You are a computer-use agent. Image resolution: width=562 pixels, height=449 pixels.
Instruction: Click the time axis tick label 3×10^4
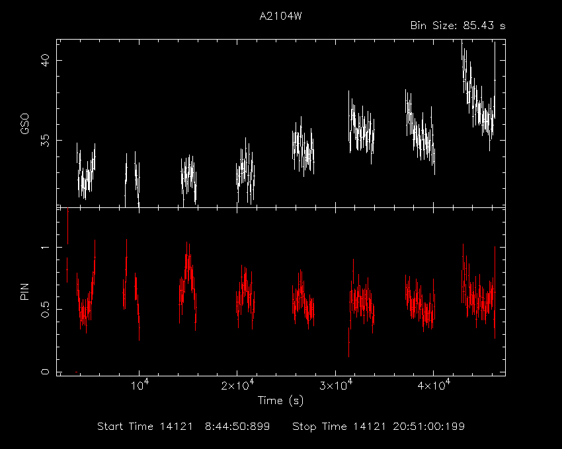336,385
